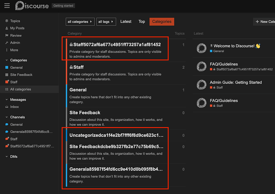
Task: Click the lock icon beside Staff5072af6a677c4951ff73257a1af81452 heading
Action: (71, 45)
